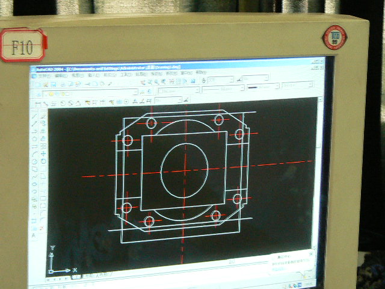Image resolution: width=385 pixels, height=289 pixels.
Task: Close the notification balloon
Action: point(310,254)
